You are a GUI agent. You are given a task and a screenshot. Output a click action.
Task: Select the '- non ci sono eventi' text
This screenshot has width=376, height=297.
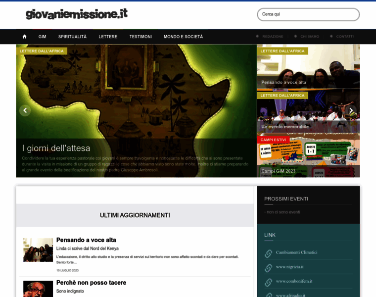[x=282, y=212]
